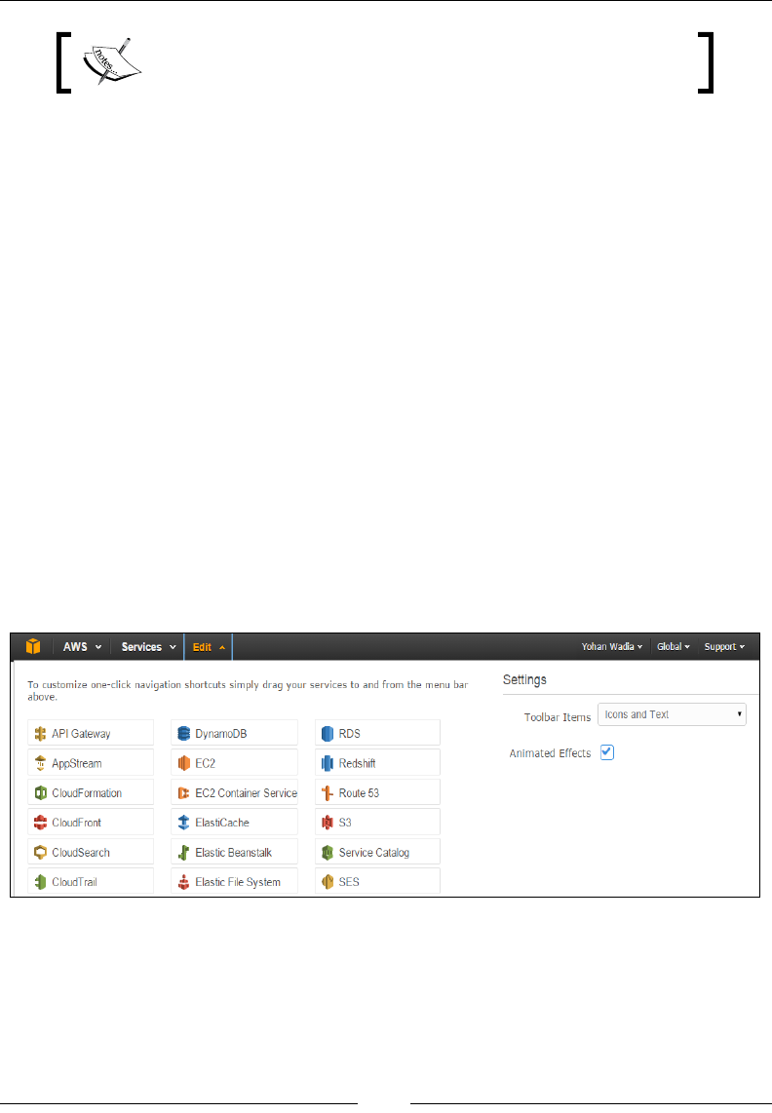Select the DynamoDB label
The height and width of the screenshot is (1113, 772).
pyautogui.click(x=221, y=733)
